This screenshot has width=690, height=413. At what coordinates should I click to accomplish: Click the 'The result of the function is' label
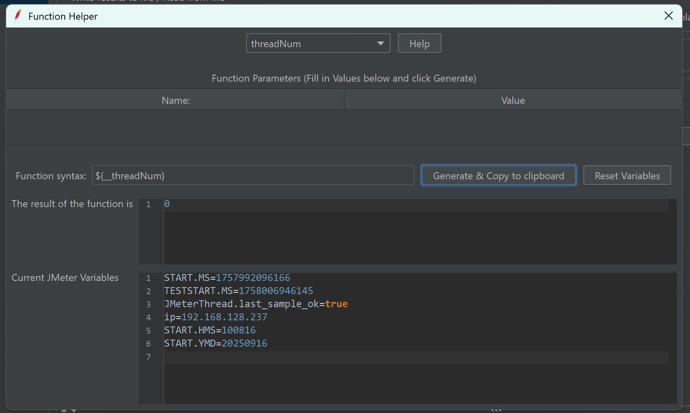point(72,204)
